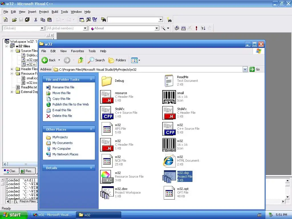292x219 pixels.
Task: Click the Start button
Action: [14, 215]
